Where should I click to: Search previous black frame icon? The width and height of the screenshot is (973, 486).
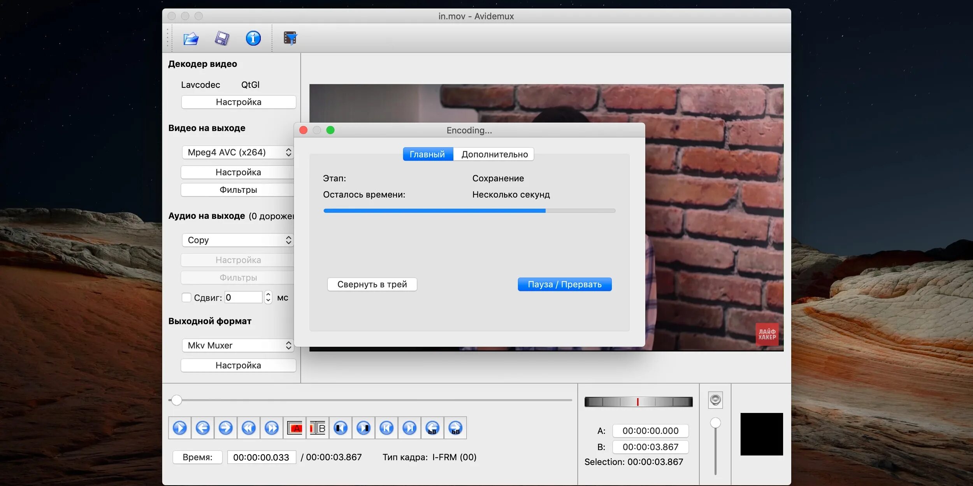(341, 428)
